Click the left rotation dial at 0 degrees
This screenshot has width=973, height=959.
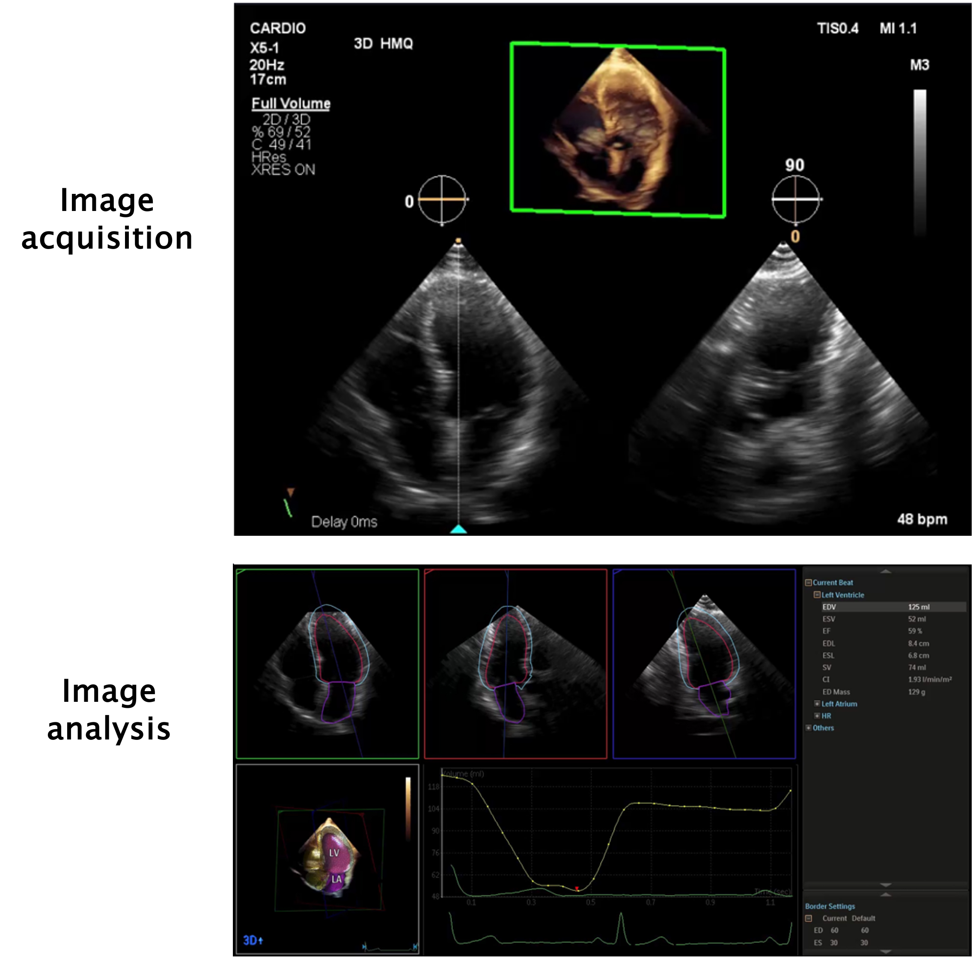(442, 200)
